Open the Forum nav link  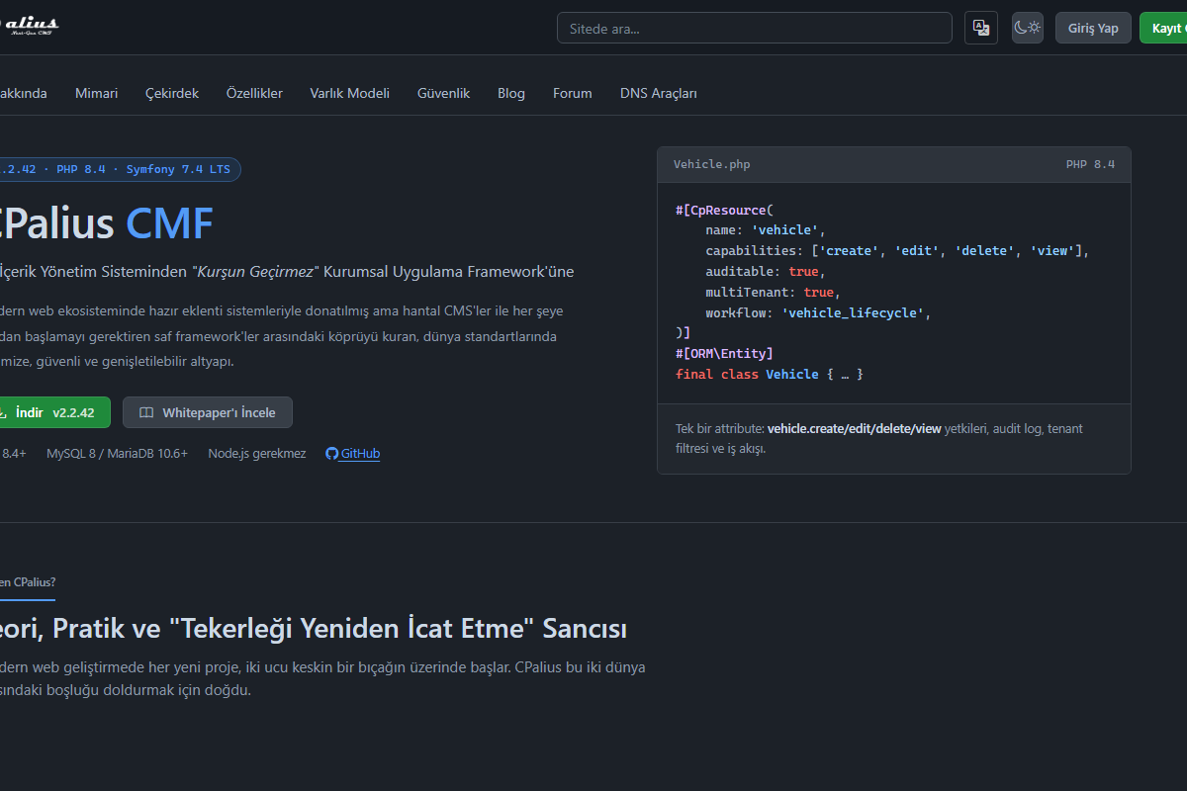[573, 93]
